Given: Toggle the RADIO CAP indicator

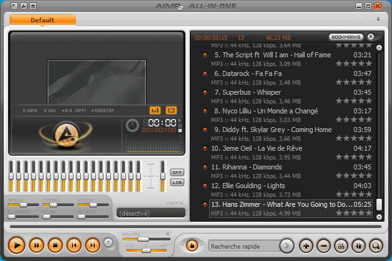Looking at the screenshot, I should 103,110.
